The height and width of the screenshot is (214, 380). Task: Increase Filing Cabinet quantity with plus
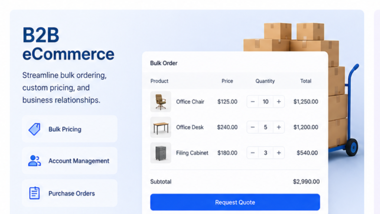pos(279,153)
